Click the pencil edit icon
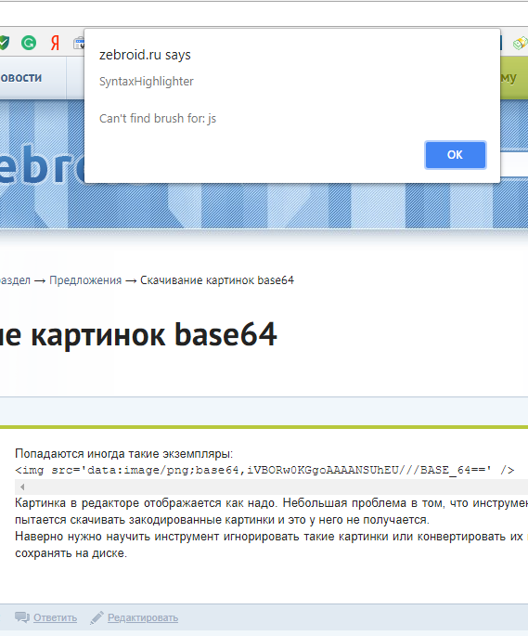528x636 pixels. 97,617
